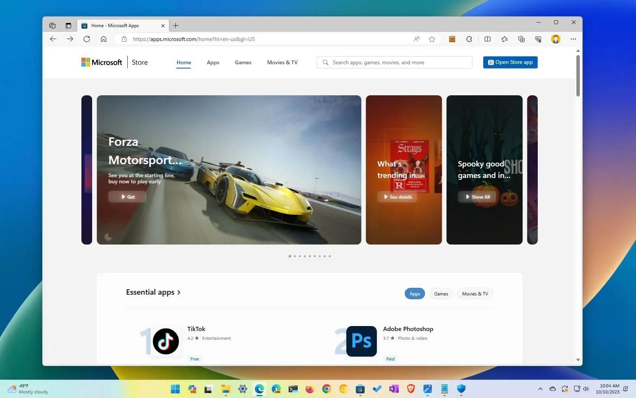Open Browser essentials heart icon

pyautogui.click(x=538, y=39)
